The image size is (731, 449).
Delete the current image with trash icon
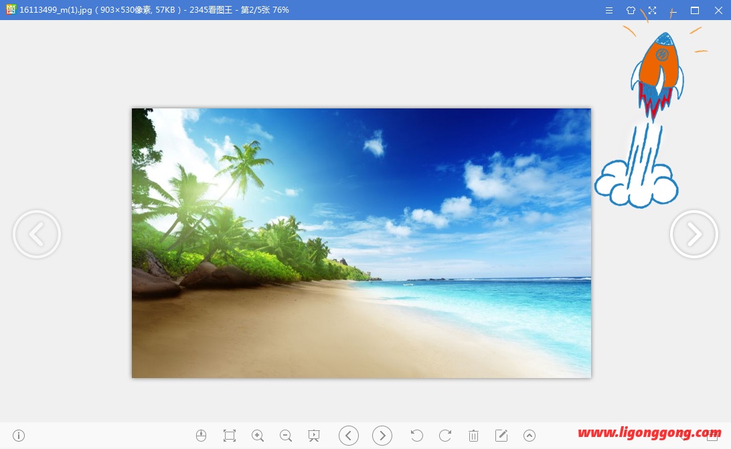coord(473,436)
